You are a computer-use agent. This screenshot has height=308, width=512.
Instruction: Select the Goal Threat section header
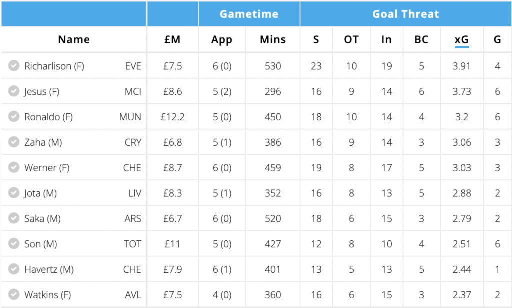click(406, 14)
